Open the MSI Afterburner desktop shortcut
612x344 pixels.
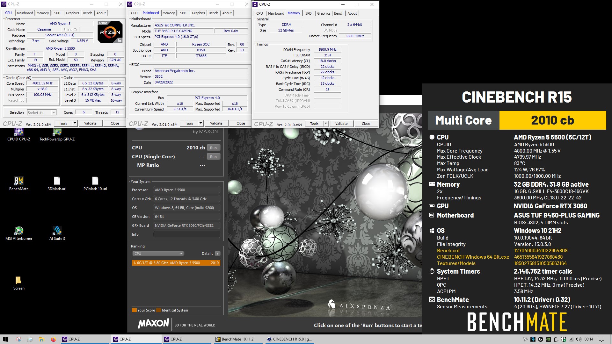click(19, 233)
